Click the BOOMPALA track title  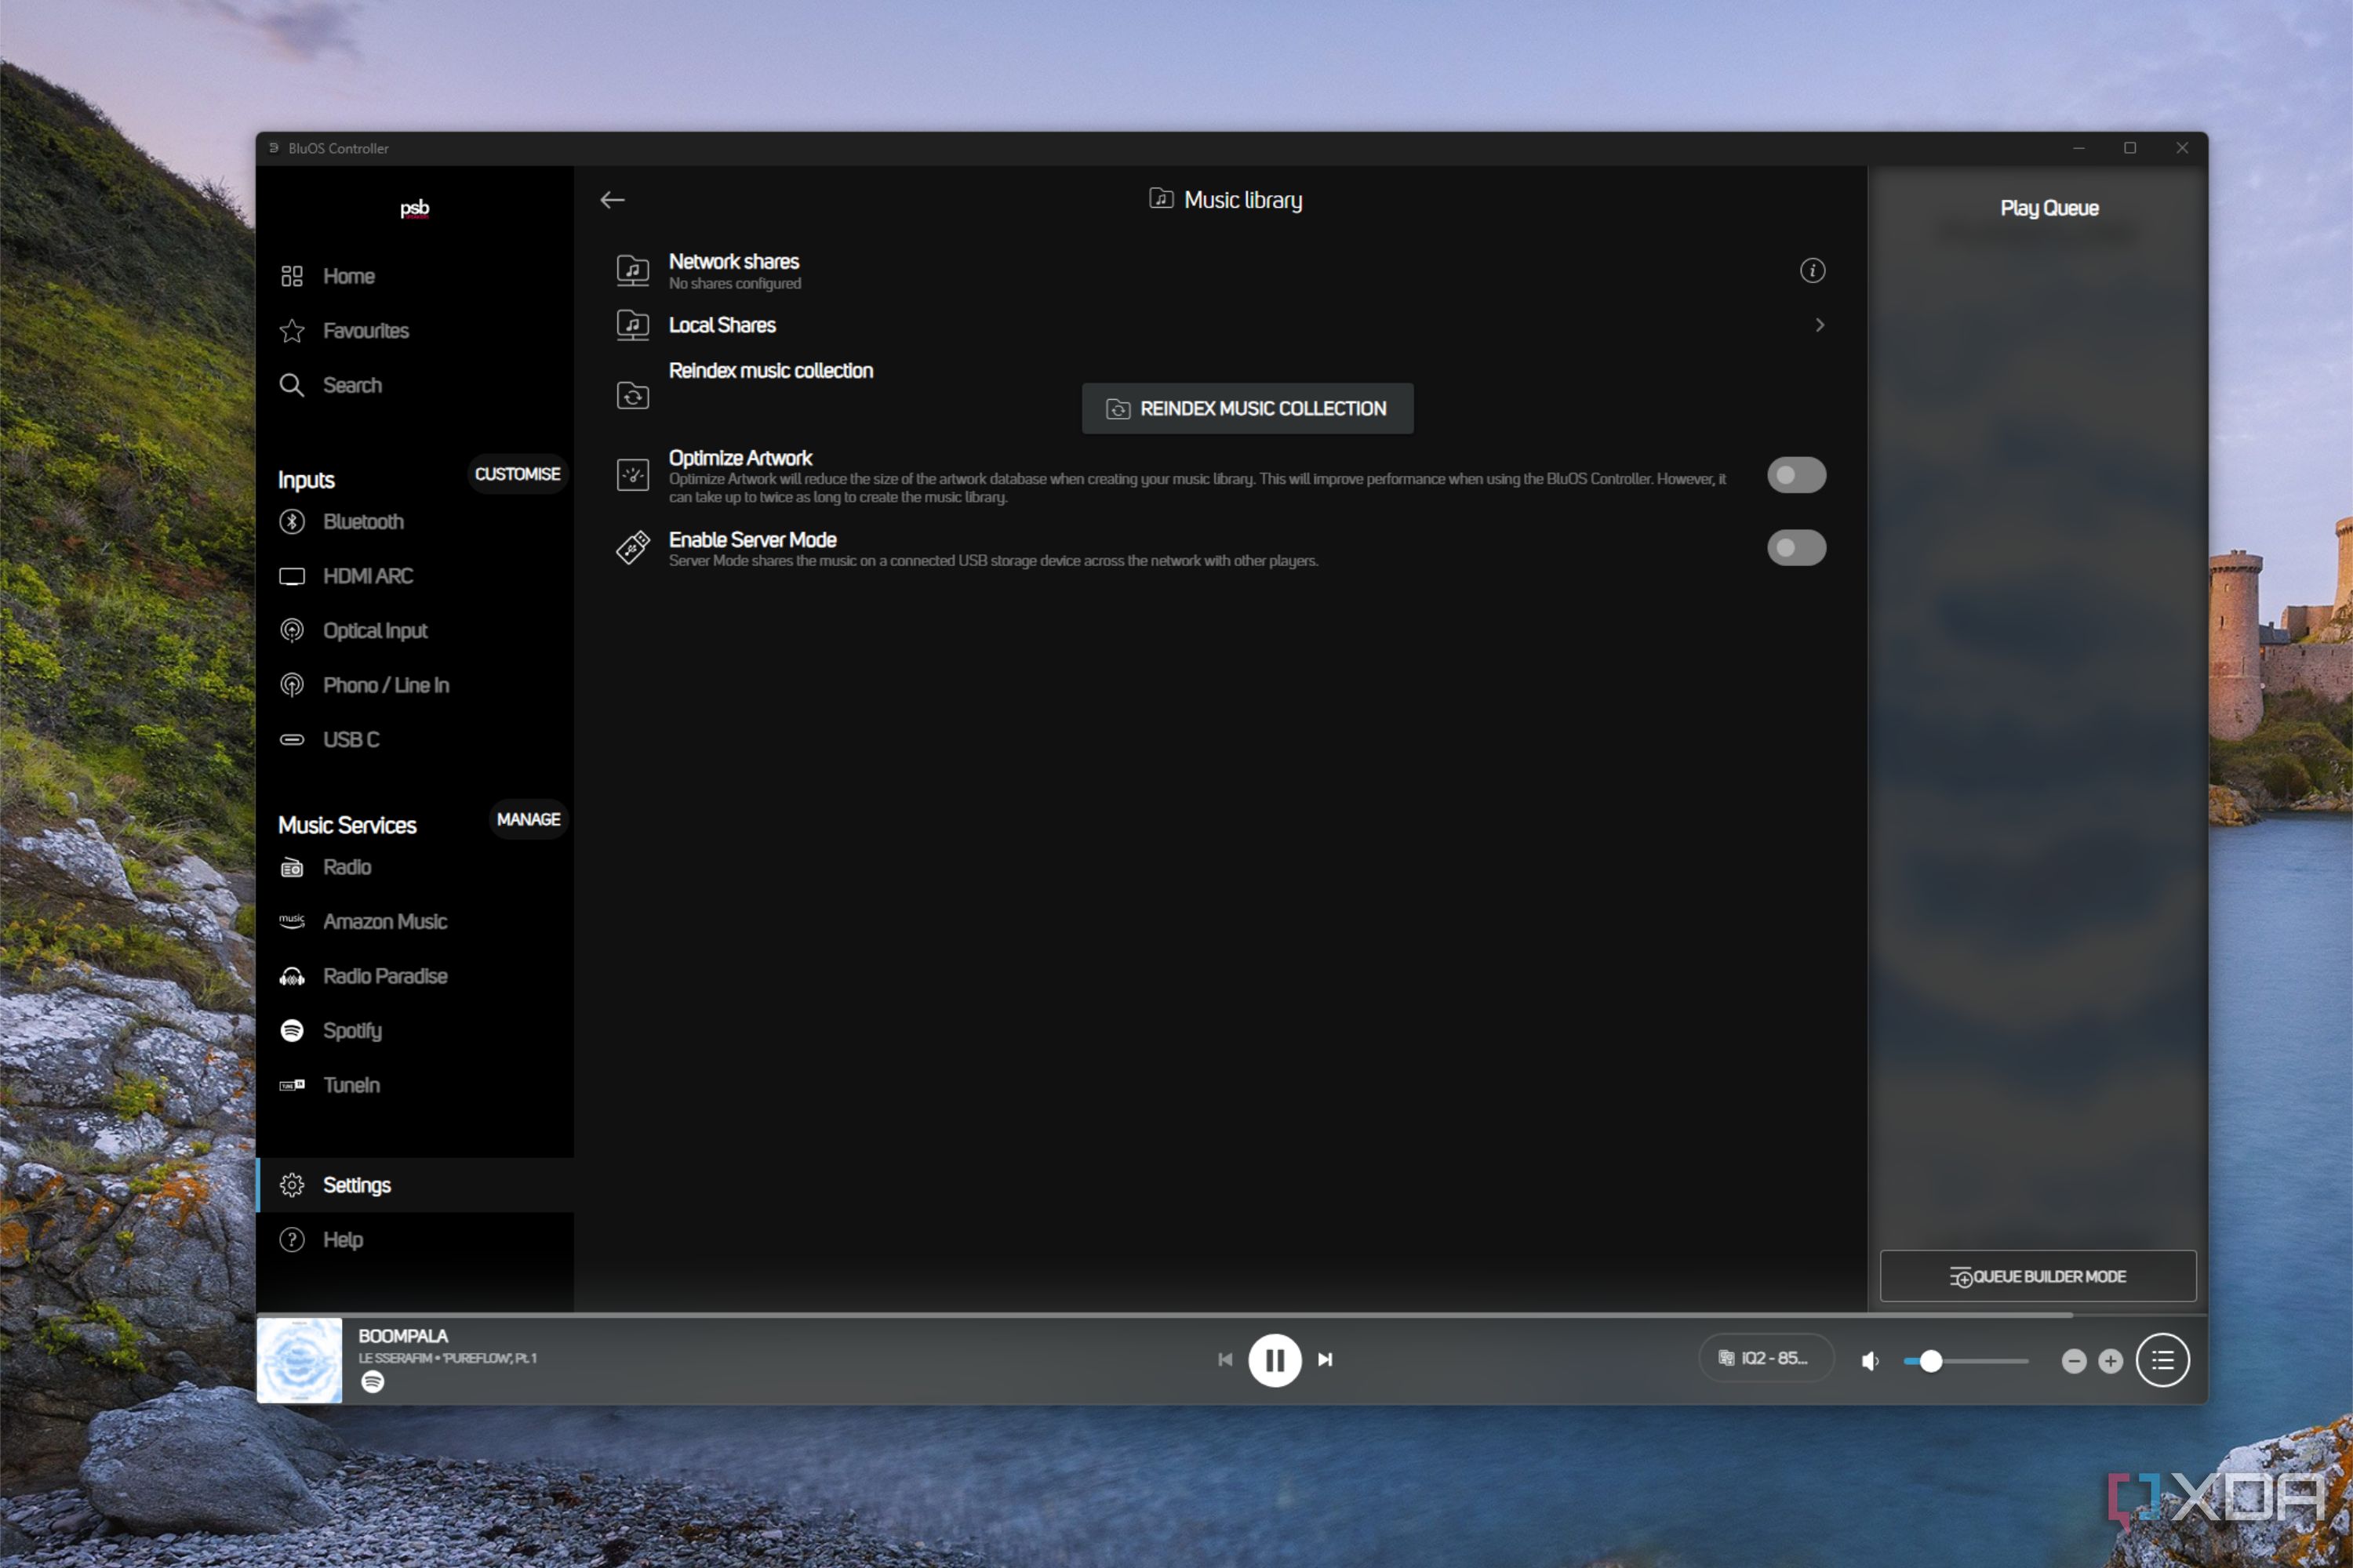(403, 1336)
